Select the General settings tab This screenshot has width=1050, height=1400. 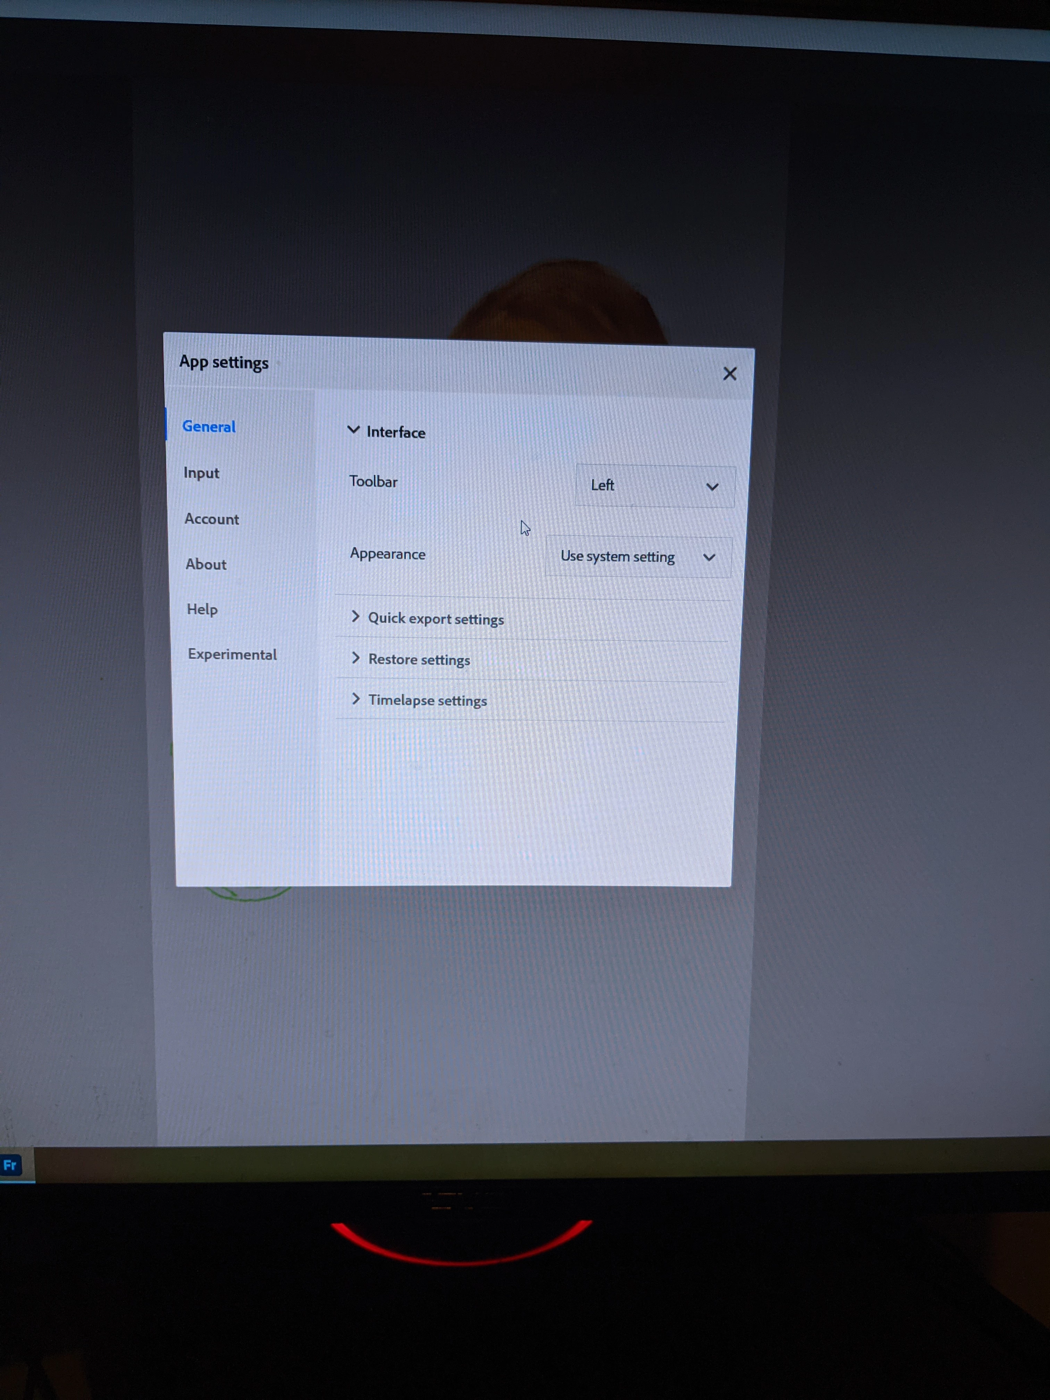(x=209, y=427)
